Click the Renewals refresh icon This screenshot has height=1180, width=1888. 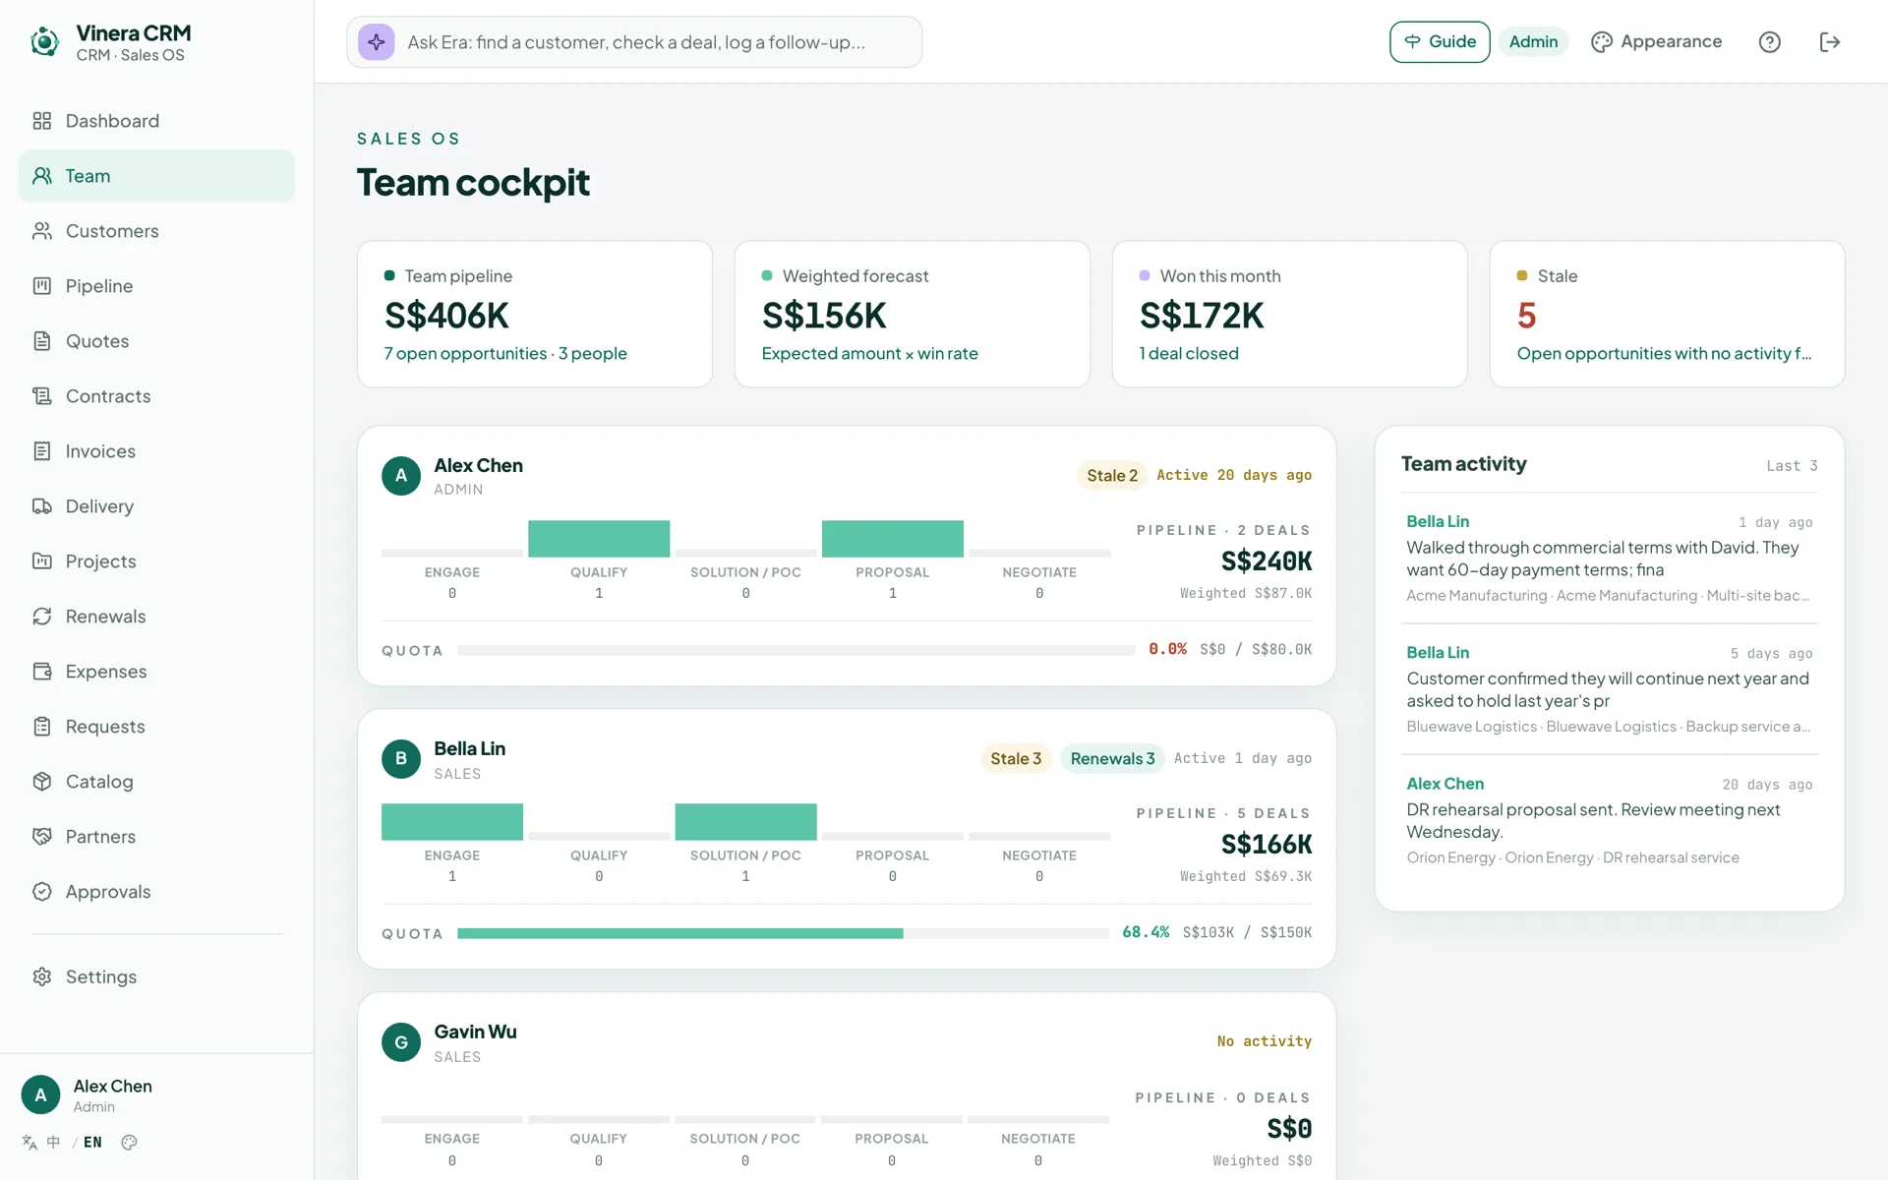pyautogui.click(x=41, y=617)
